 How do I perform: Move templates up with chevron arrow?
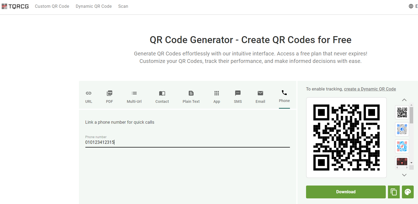(x=404, y=100)
